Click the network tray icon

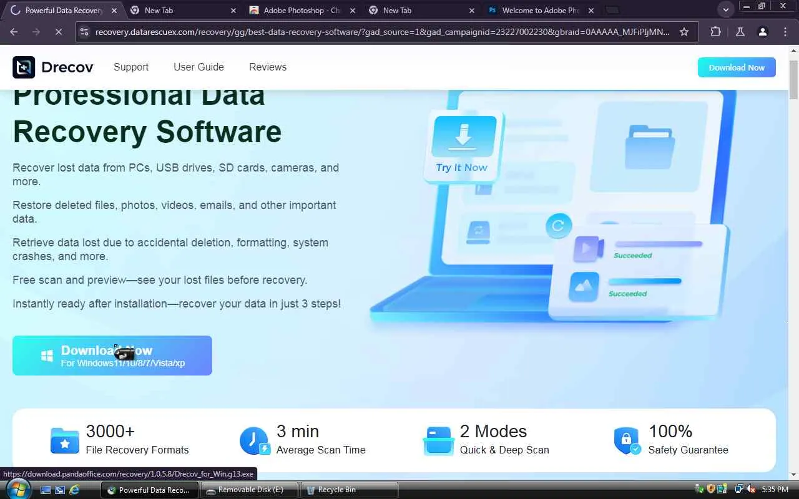point(739,490)
